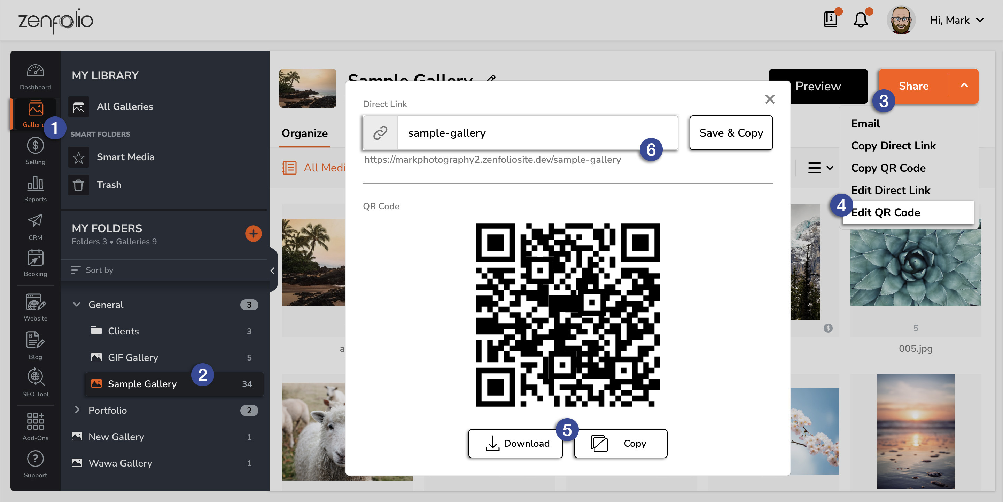1003x502 pixels.
Task: Click the link icon beside direct link field
Action: point(380,133)
